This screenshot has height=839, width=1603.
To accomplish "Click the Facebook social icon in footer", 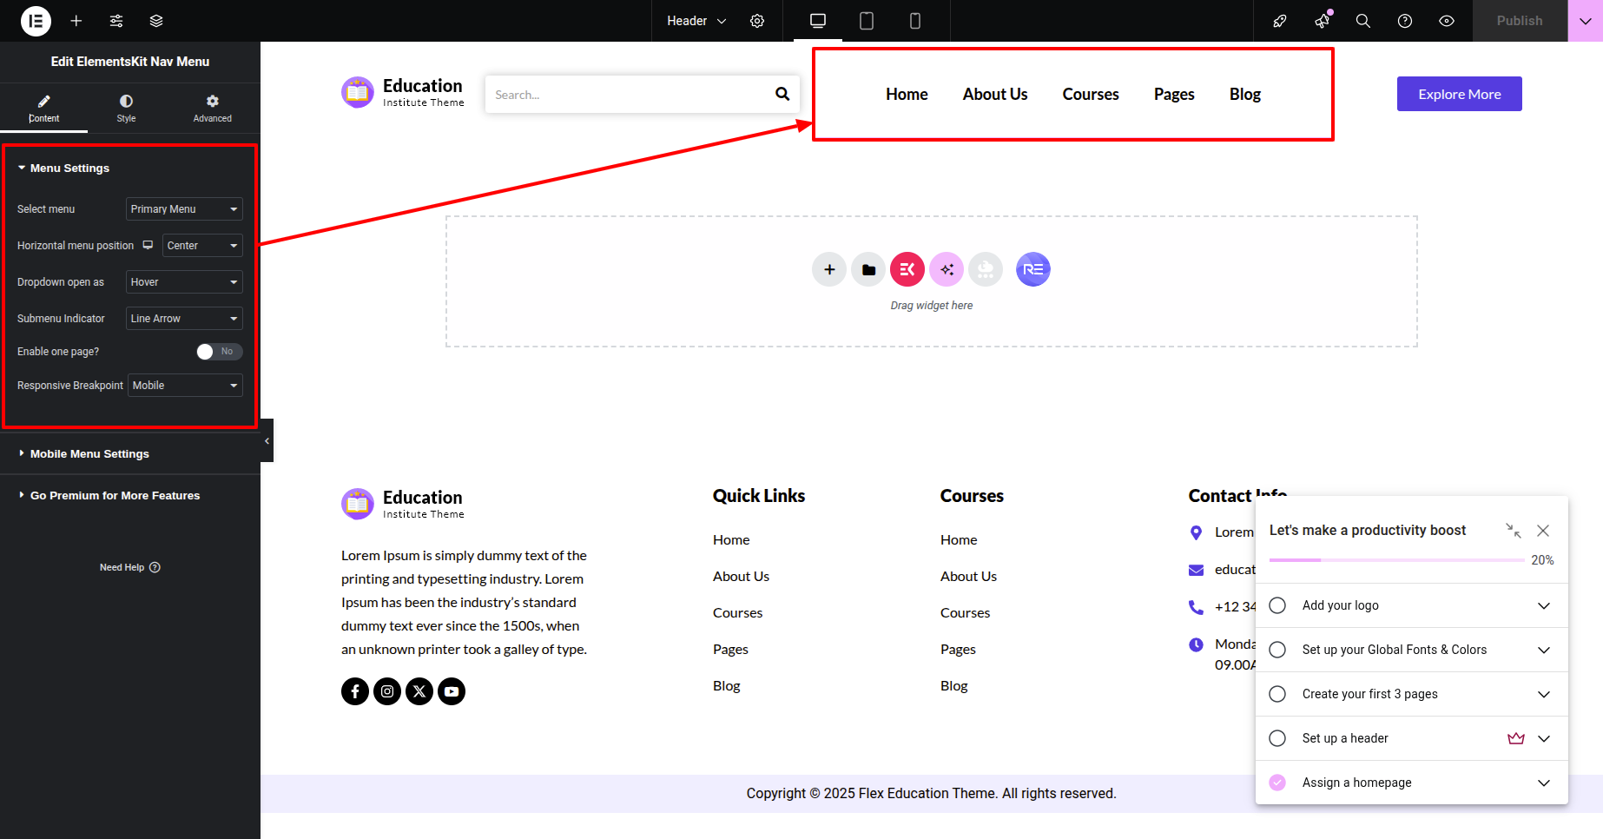I will click(x=355, y=691).
